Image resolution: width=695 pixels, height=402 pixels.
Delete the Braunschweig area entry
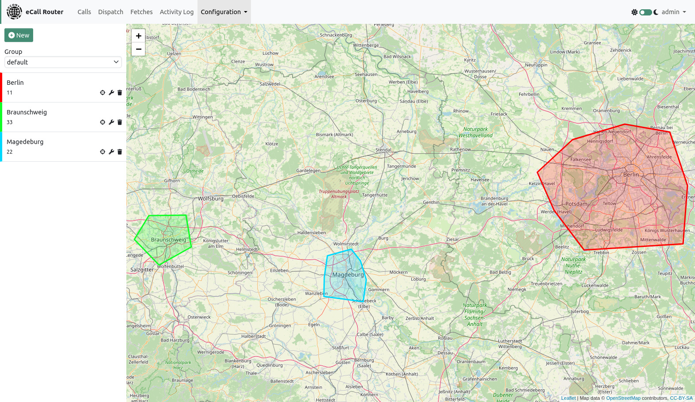point(120,122)
